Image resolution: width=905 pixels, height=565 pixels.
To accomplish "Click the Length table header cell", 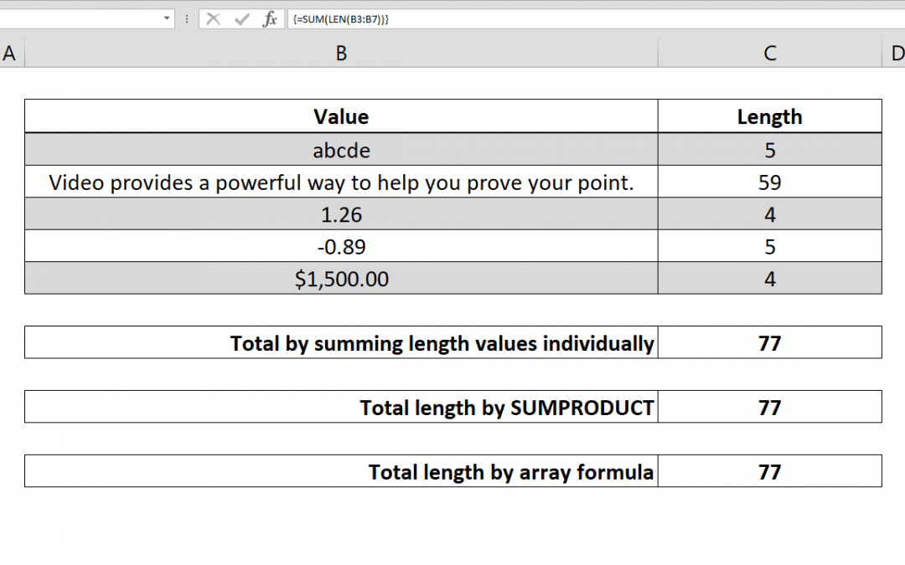I will click(768, 116).
